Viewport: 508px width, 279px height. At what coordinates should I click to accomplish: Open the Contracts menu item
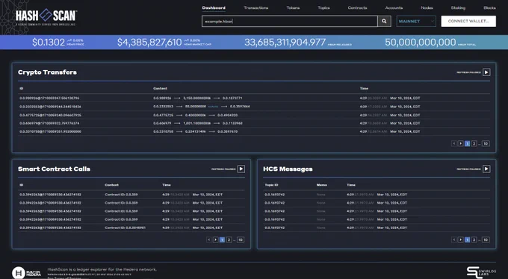357,7
